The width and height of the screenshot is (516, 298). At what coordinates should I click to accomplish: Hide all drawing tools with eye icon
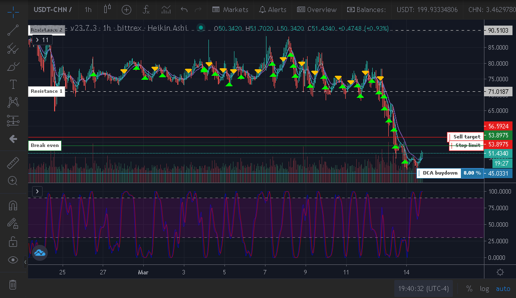pyautogui.click(x=13, y=260)
